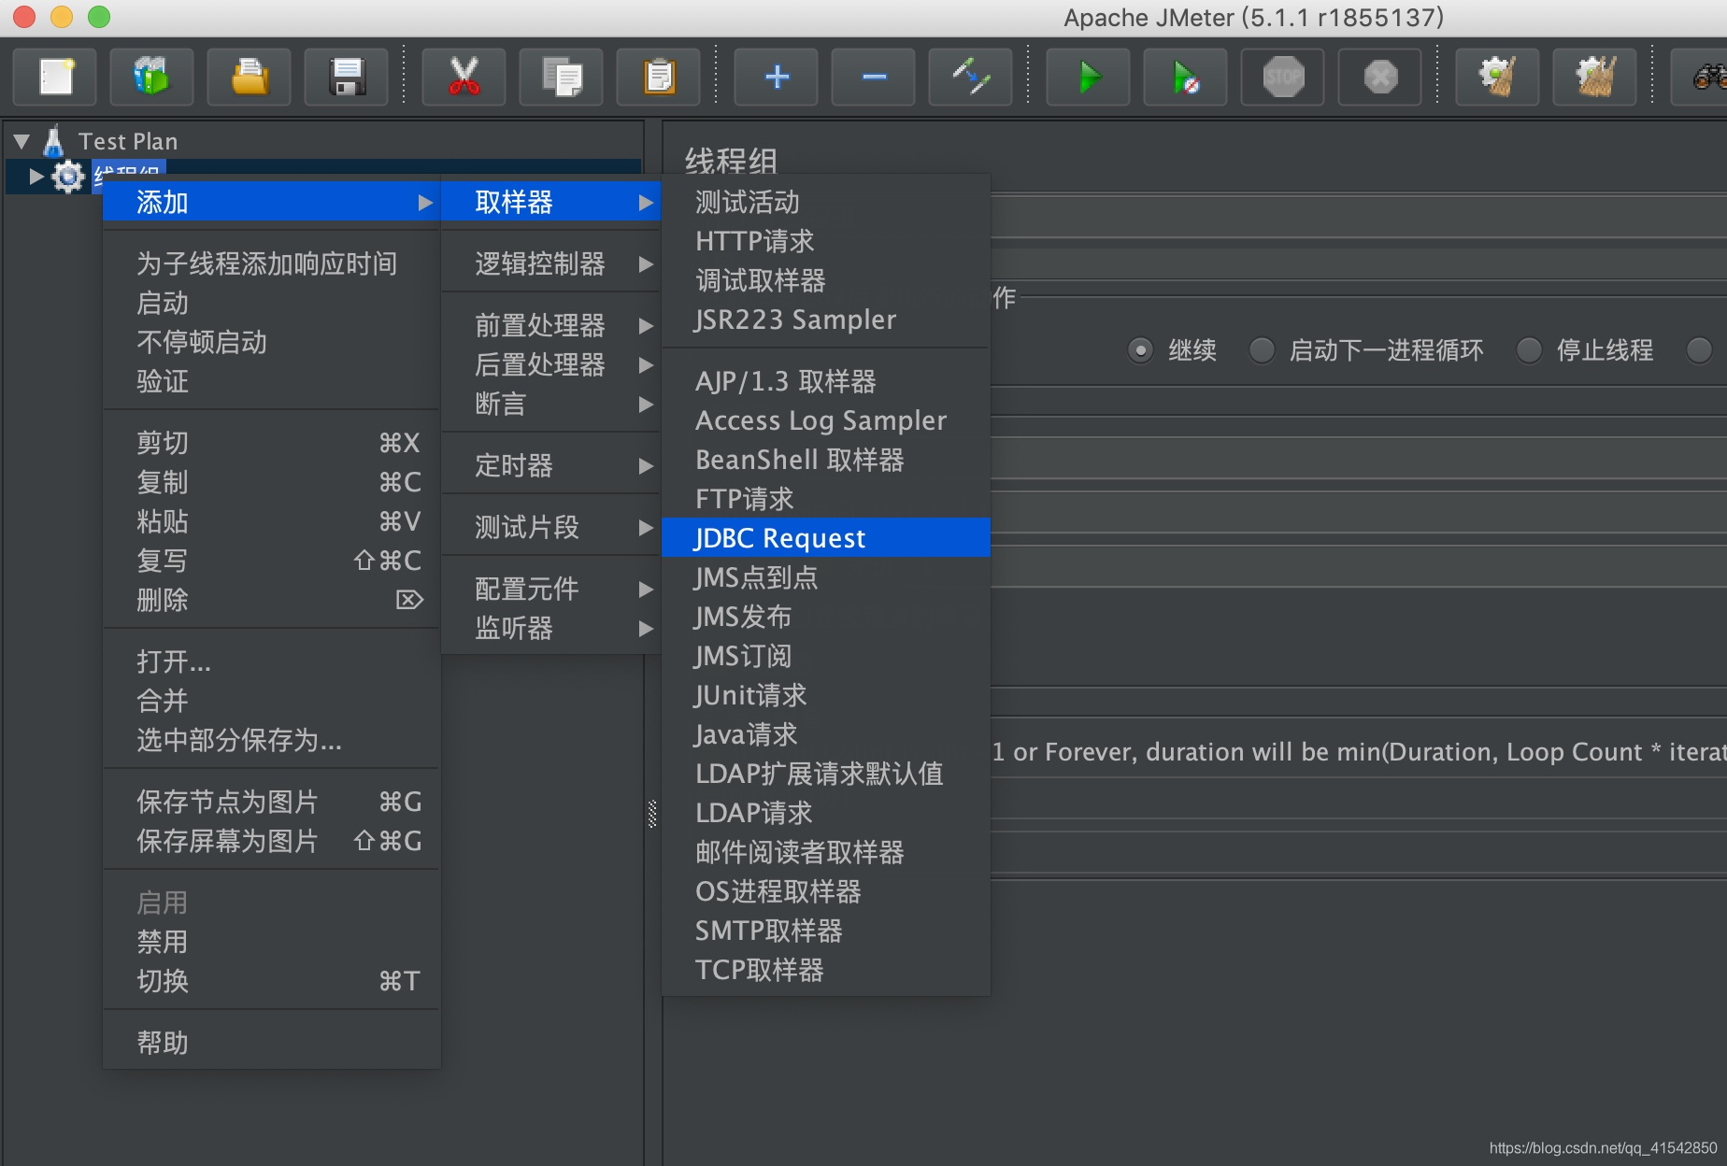Image resolution: width=1727 pixels, height=1166 pixels.
Task: Open the 监听器 submenu
Action: tap(551, 628)
